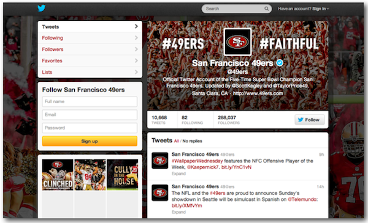
Task: Open the Followers list
Action: tap(90, 49)
